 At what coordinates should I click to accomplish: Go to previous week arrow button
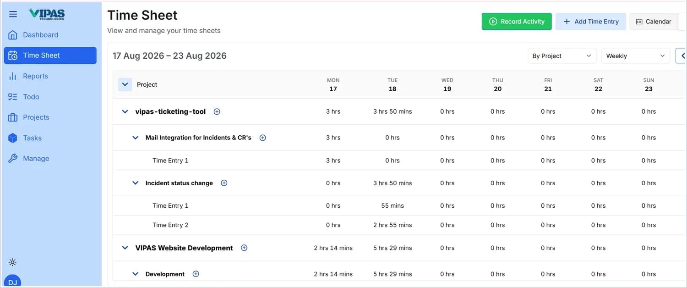[682, 56]
